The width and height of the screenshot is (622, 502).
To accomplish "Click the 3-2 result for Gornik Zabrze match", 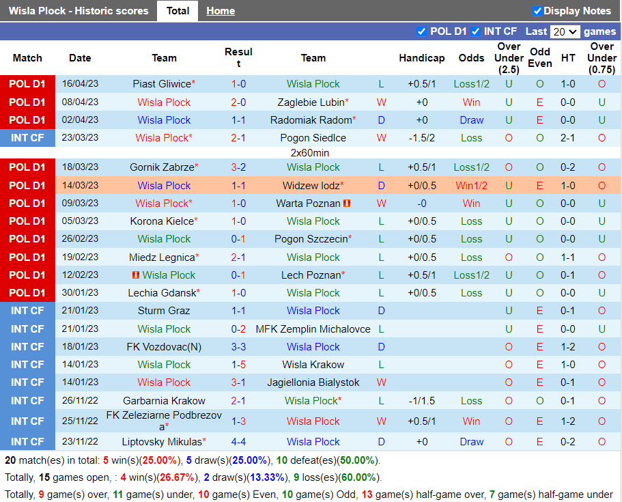I will 238,167.
